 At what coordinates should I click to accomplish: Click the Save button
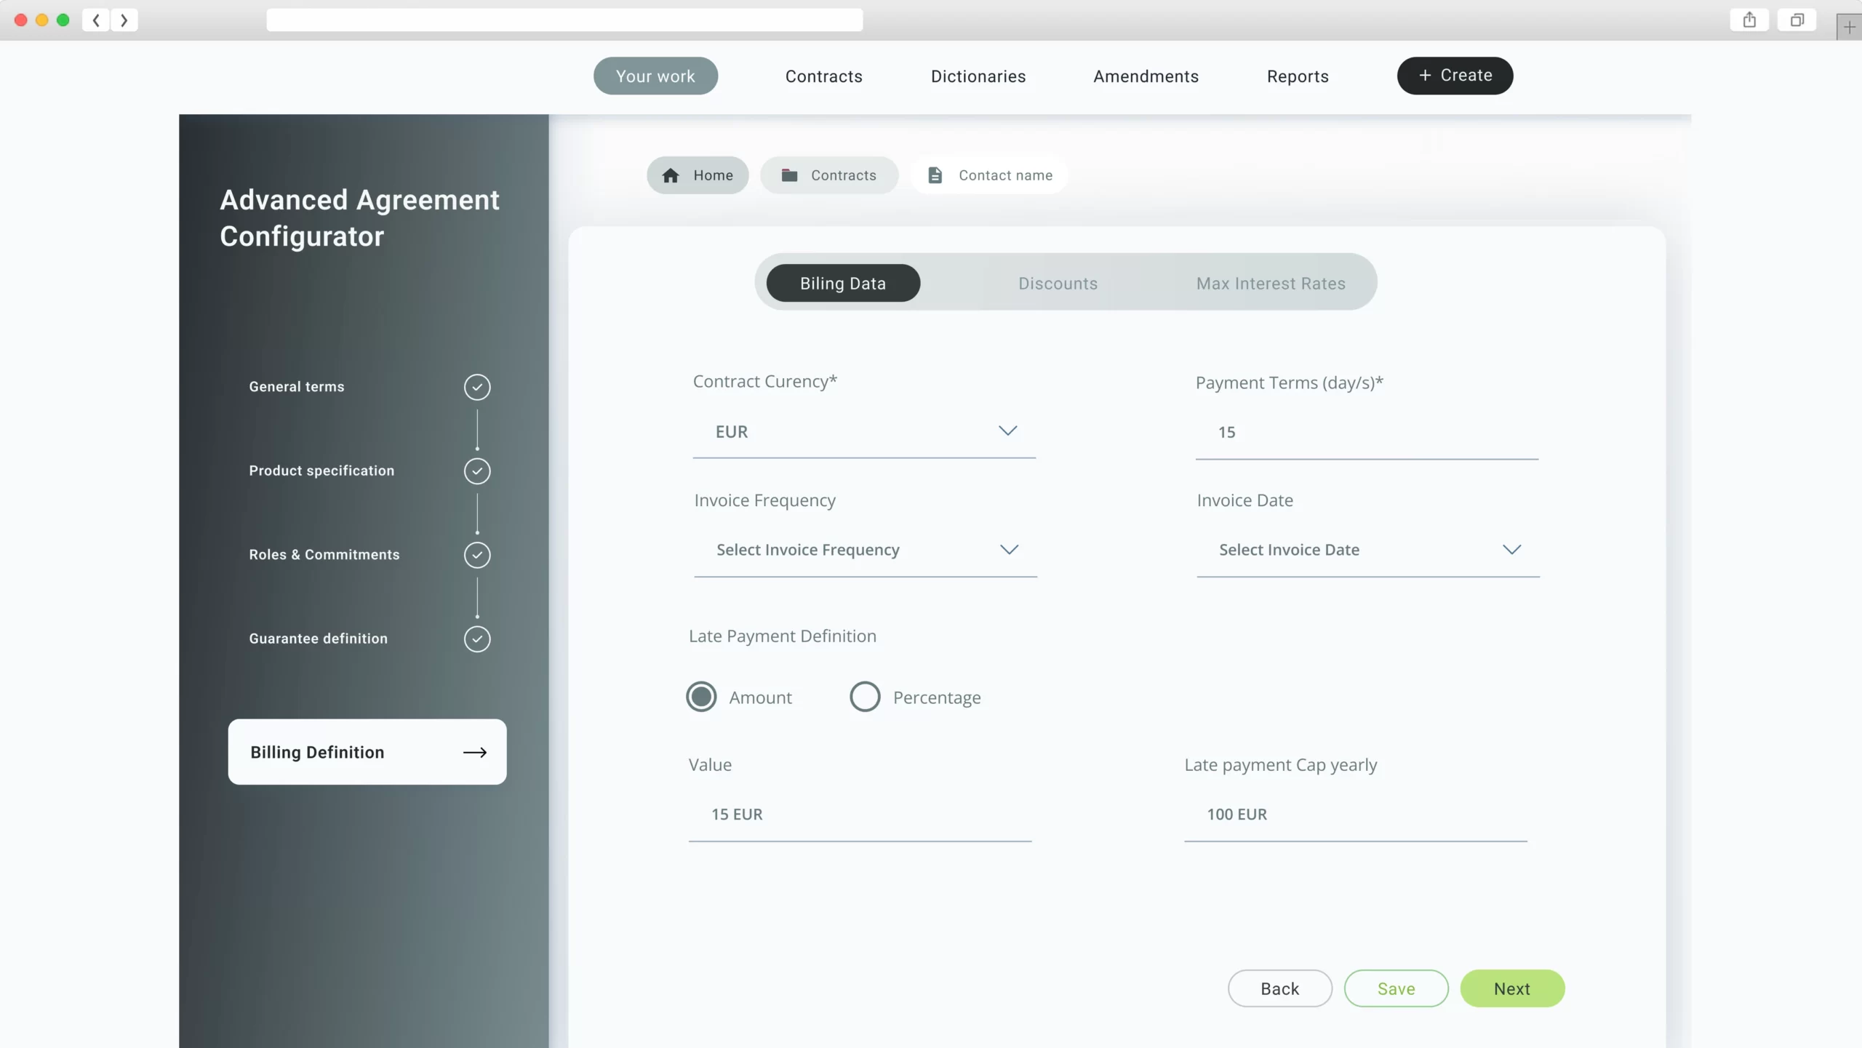tap(1396, 988)
